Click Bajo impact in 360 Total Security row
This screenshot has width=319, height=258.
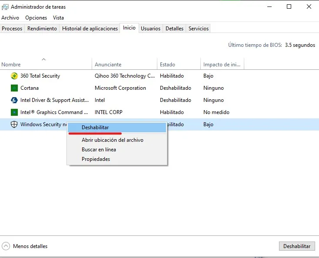coord(208,76)
